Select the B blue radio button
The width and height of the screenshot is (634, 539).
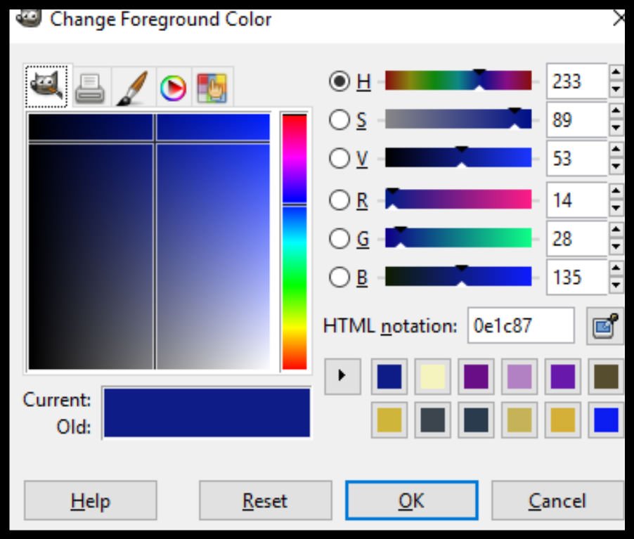(339, 277)
